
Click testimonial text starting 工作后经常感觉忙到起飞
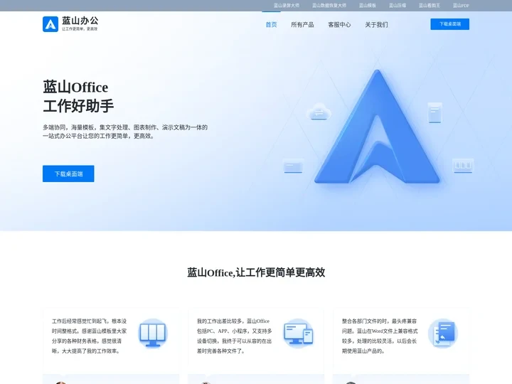pos(89,336)
